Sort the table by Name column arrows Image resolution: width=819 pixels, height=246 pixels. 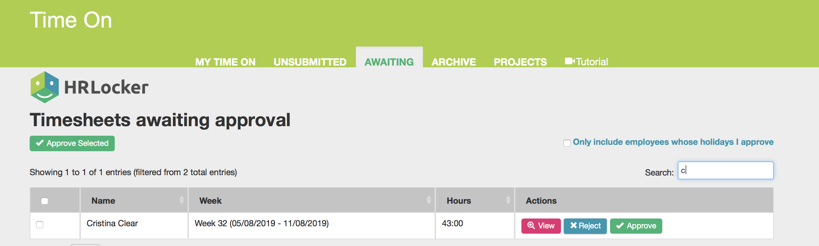point(181,200)
